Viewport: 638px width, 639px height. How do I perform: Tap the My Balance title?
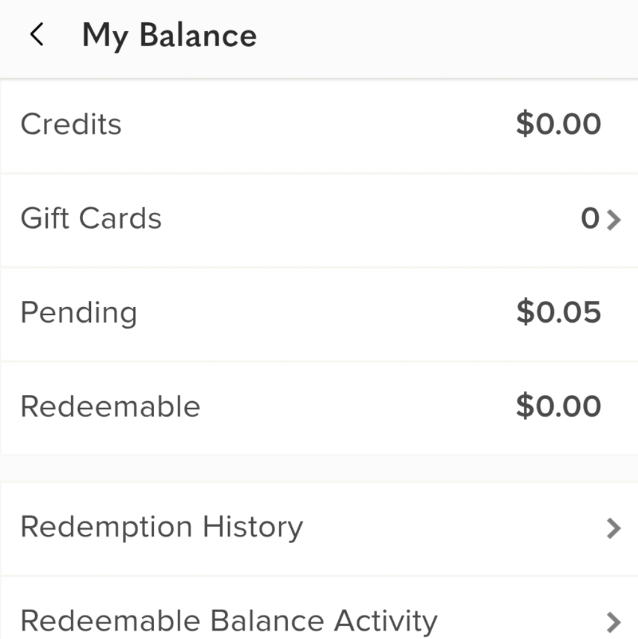point(169,36)
